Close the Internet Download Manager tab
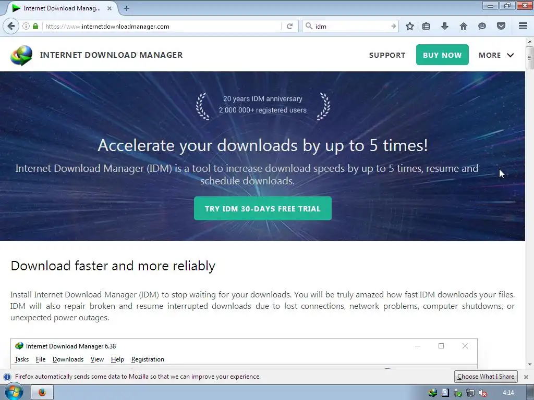This screenshot has height=400, width=534. click(x=110, y=8)
